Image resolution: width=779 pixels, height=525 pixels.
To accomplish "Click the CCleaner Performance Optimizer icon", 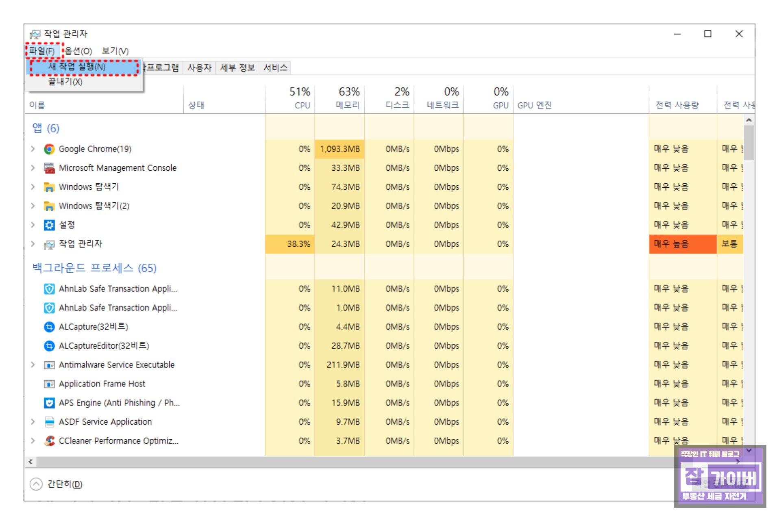I will [49, 441].
